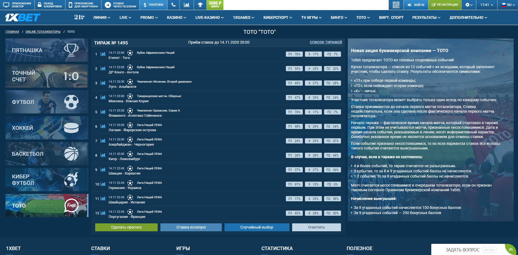
Task: Open ВИРТ. СПОРТ menu item
Action: point(391,17)
